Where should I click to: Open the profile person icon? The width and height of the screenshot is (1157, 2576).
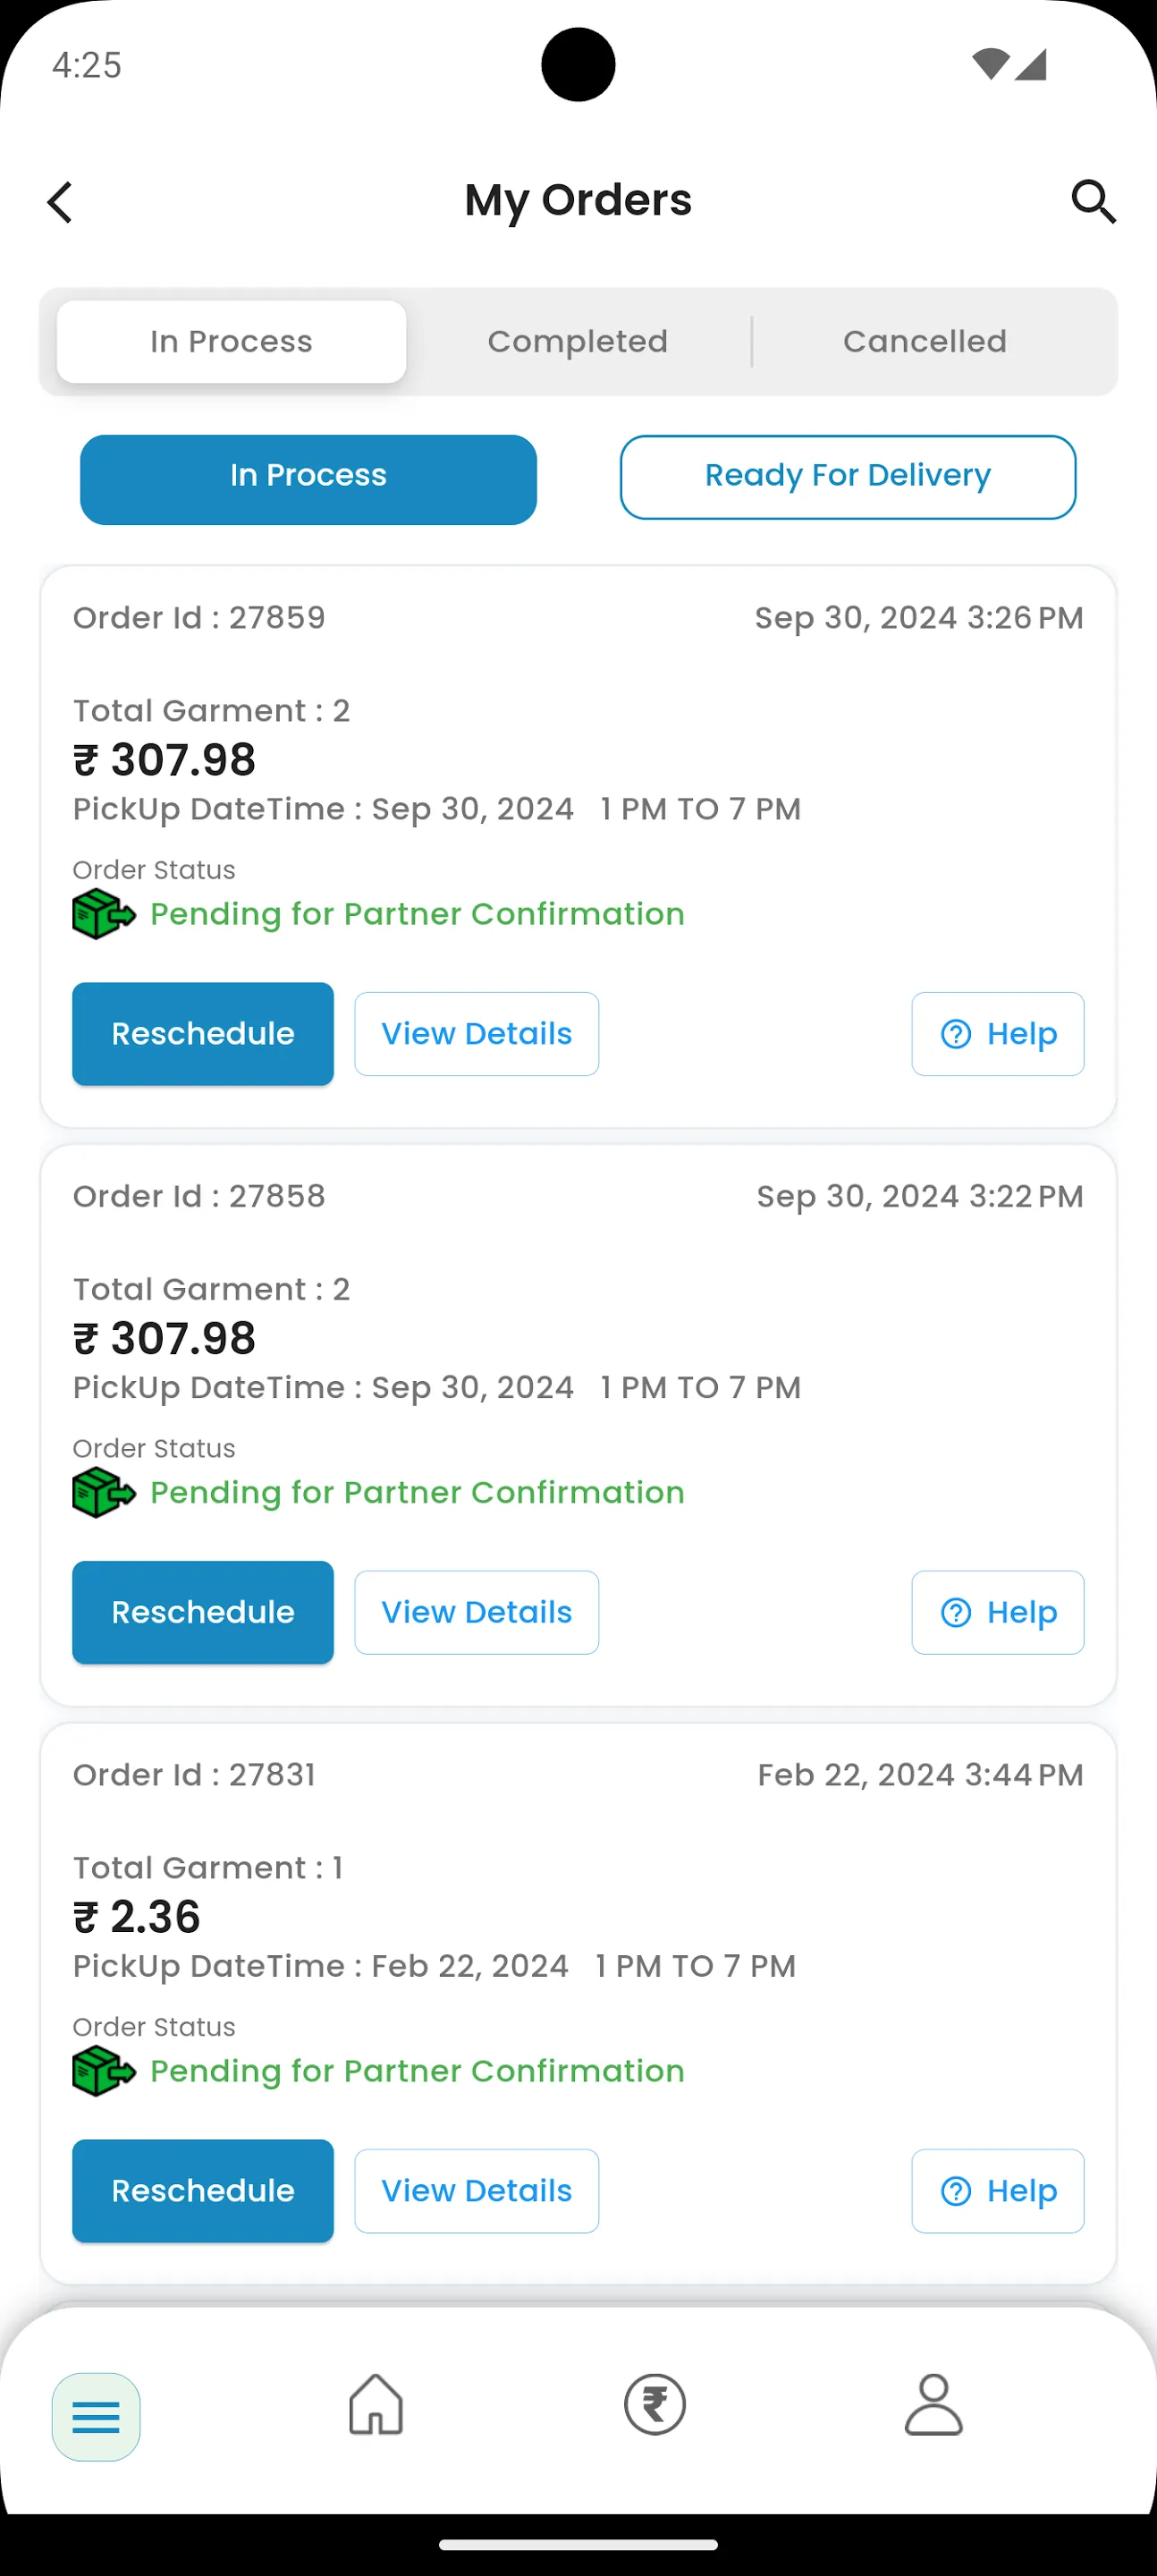click(933, 2404)
